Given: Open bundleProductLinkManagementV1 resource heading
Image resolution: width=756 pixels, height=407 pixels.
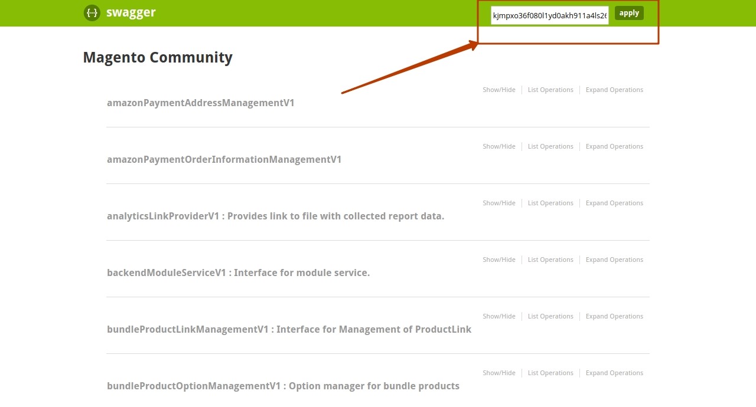Looking at the screenshot, I should pos(289,329).
